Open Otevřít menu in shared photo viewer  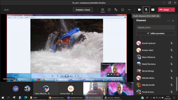[x=33, y=17]
